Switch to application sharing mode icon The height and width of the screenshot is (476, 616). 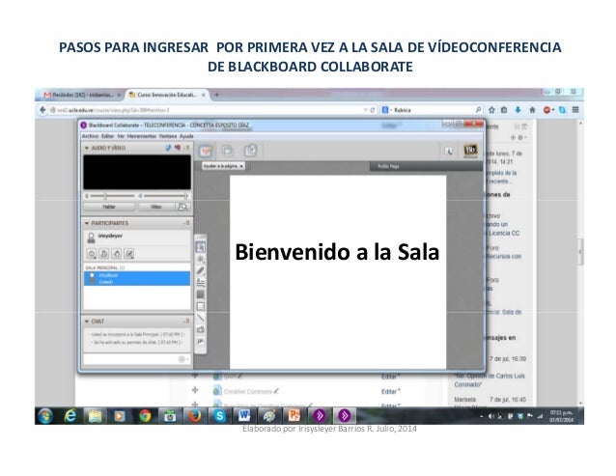coord(228,151)
